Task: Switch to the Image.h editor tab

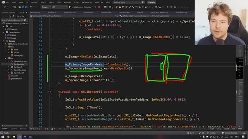Action: [x=140, y=12]
